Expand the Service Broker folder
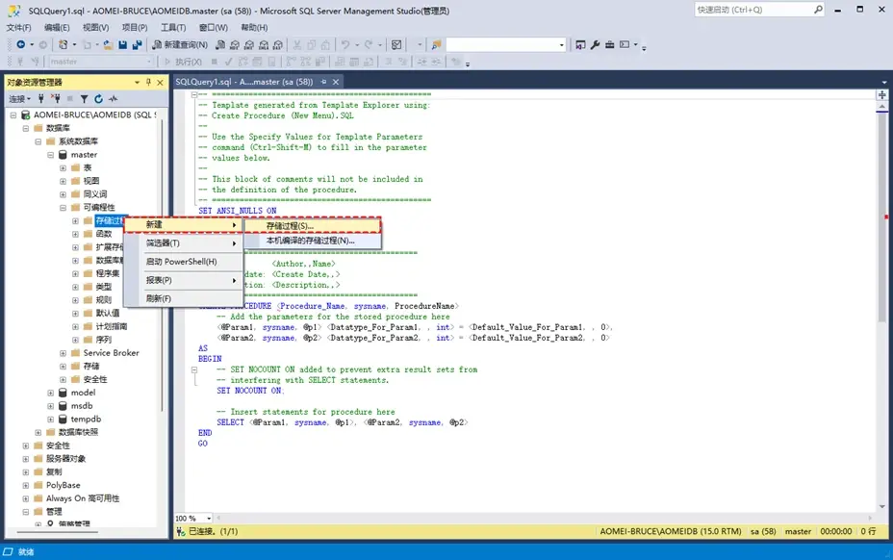 point(64,352)
